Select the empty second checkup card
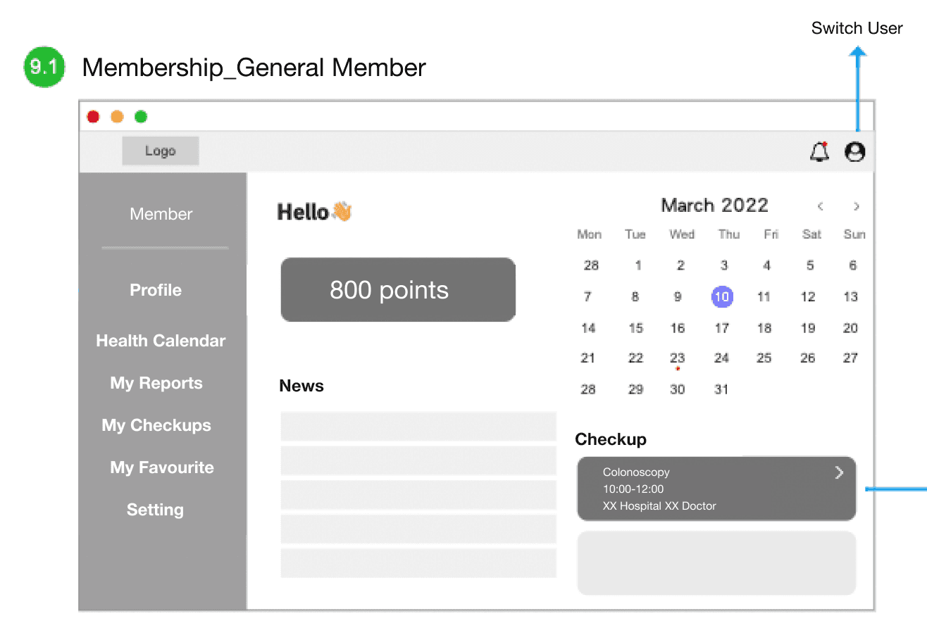Viewport: 927px width, 628px height. pos(716,563)
